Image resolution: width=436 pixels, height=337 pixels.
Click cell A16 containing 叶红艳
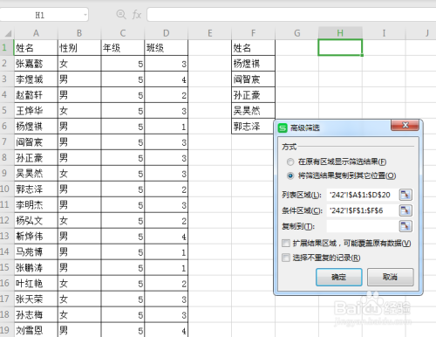click(x=36, y=283)
